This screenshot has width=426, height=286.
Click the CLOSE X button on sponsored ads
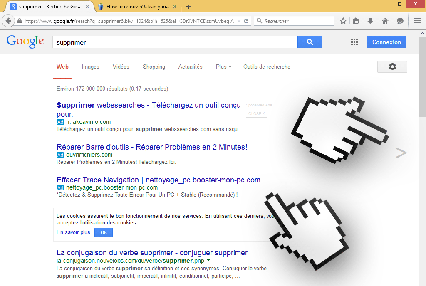tap(256, 114)
